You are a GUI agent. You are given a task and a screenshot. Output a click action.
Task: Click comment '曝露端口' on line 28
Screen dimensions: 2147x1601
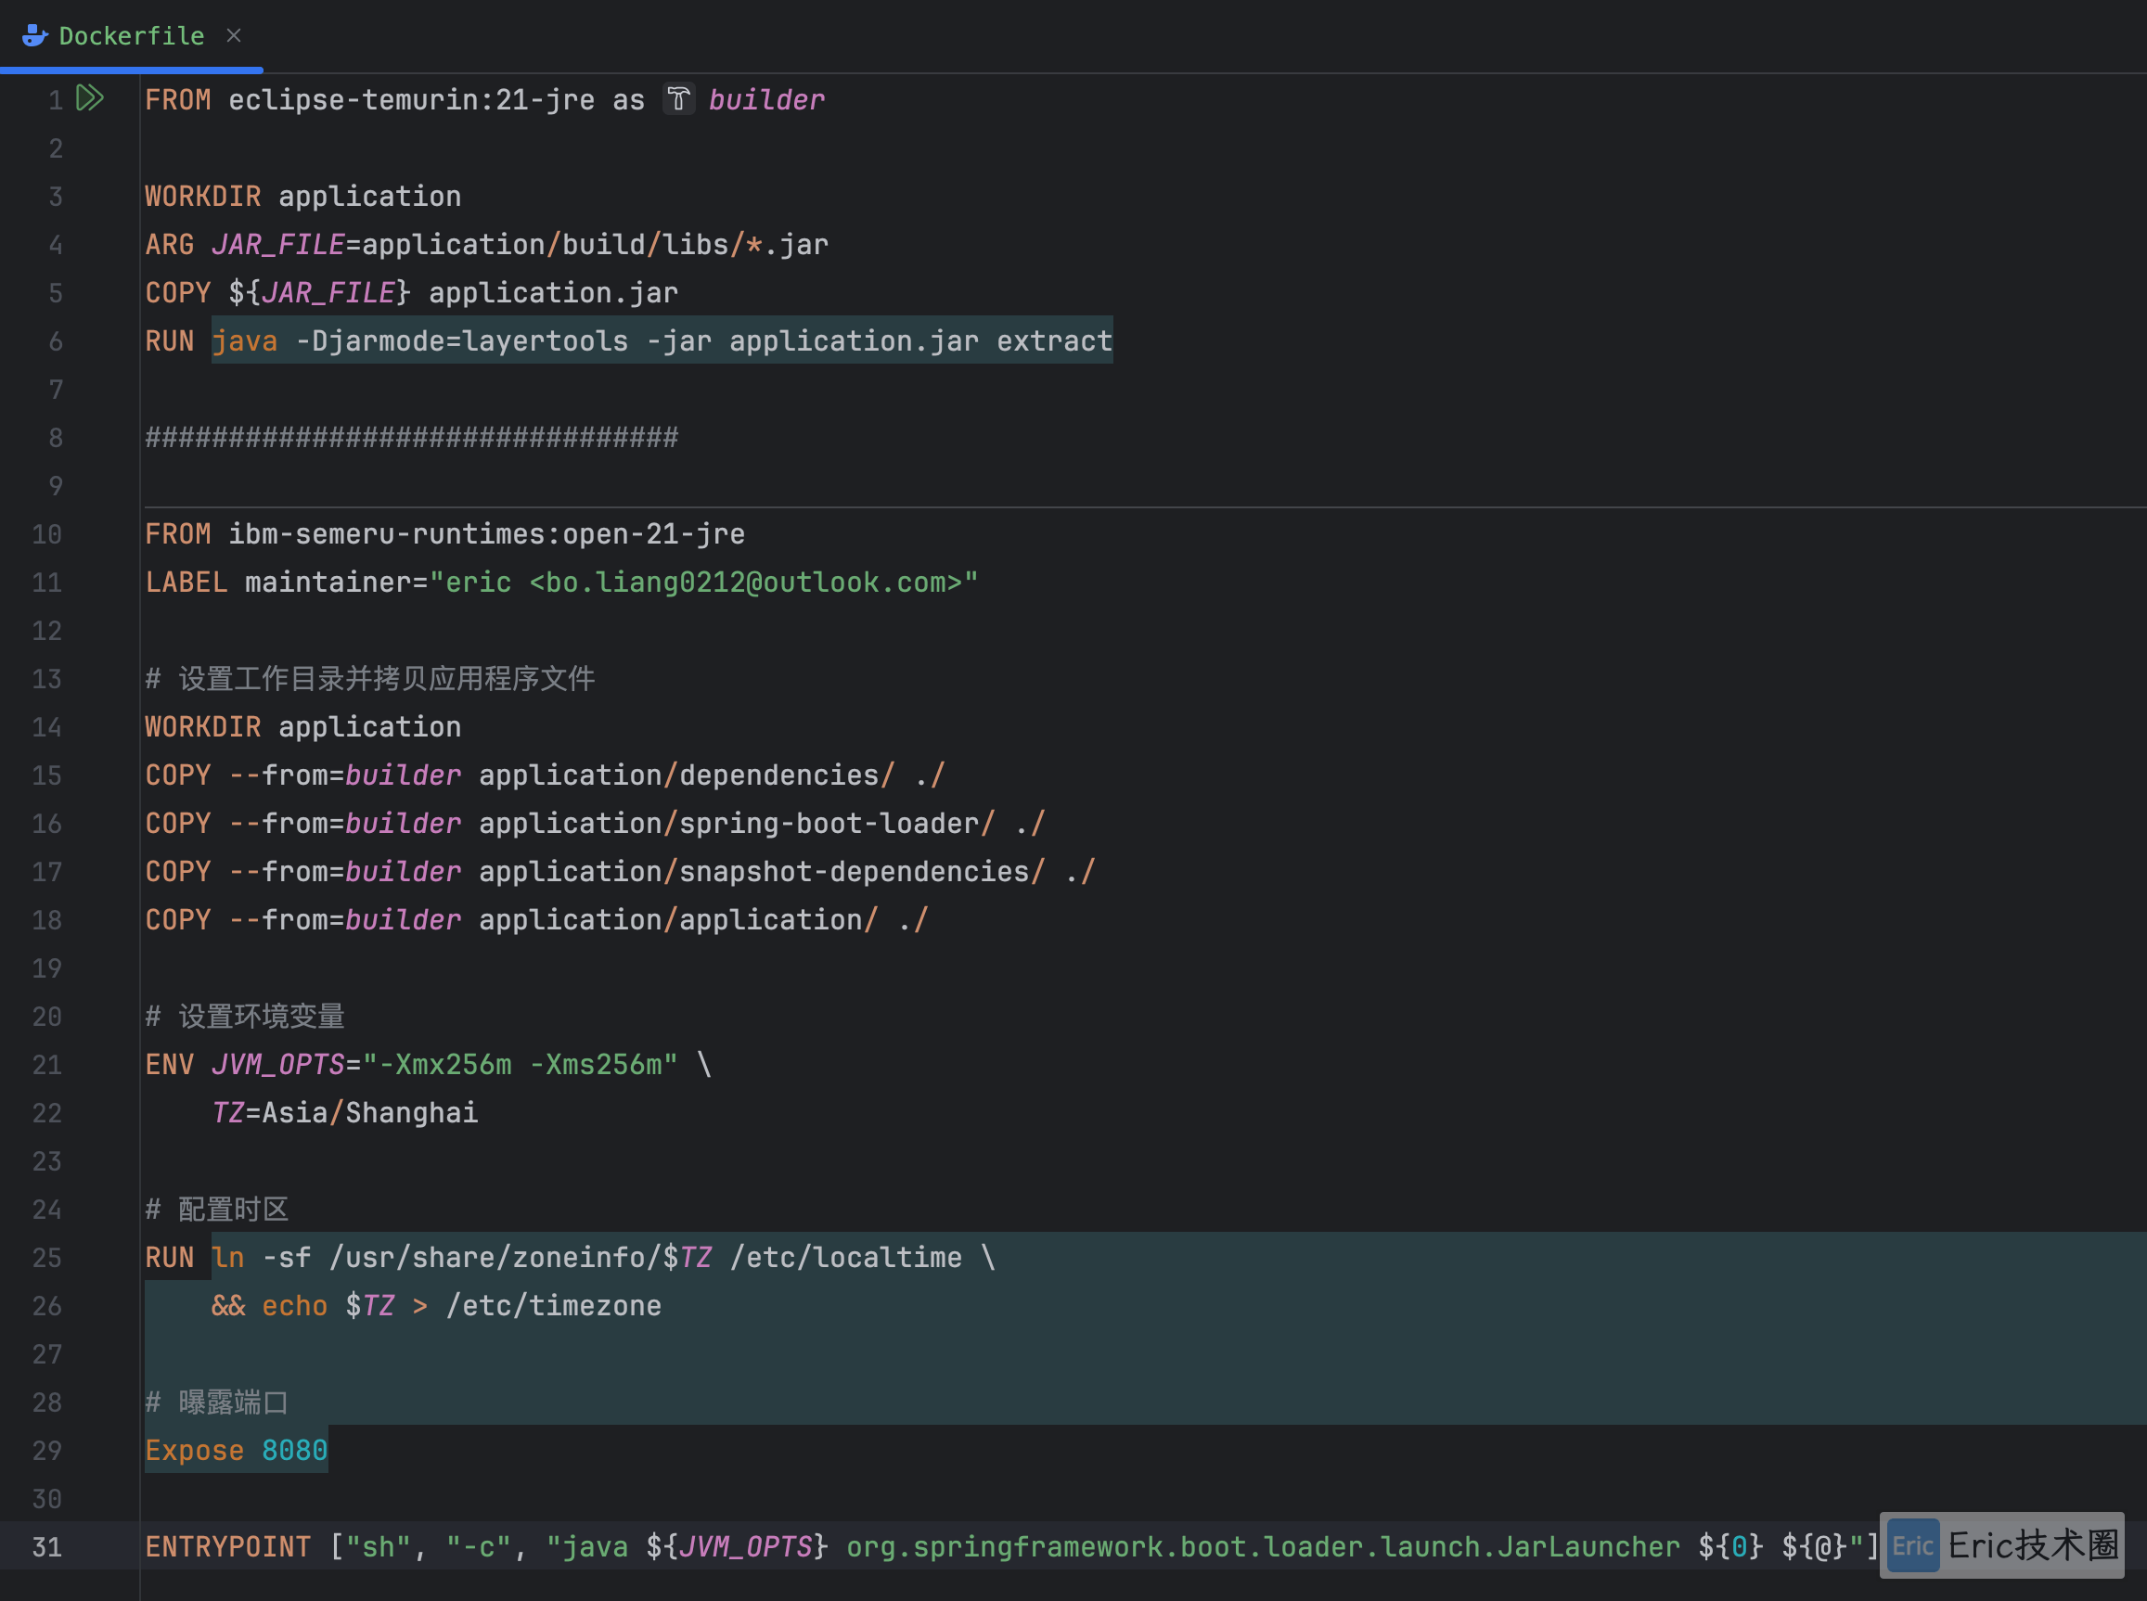point(234,1402)
